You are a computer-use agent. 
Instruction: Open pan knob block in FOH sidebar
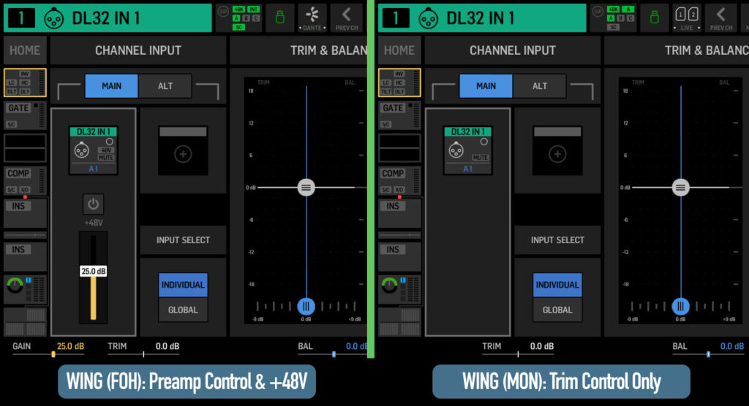25,289
